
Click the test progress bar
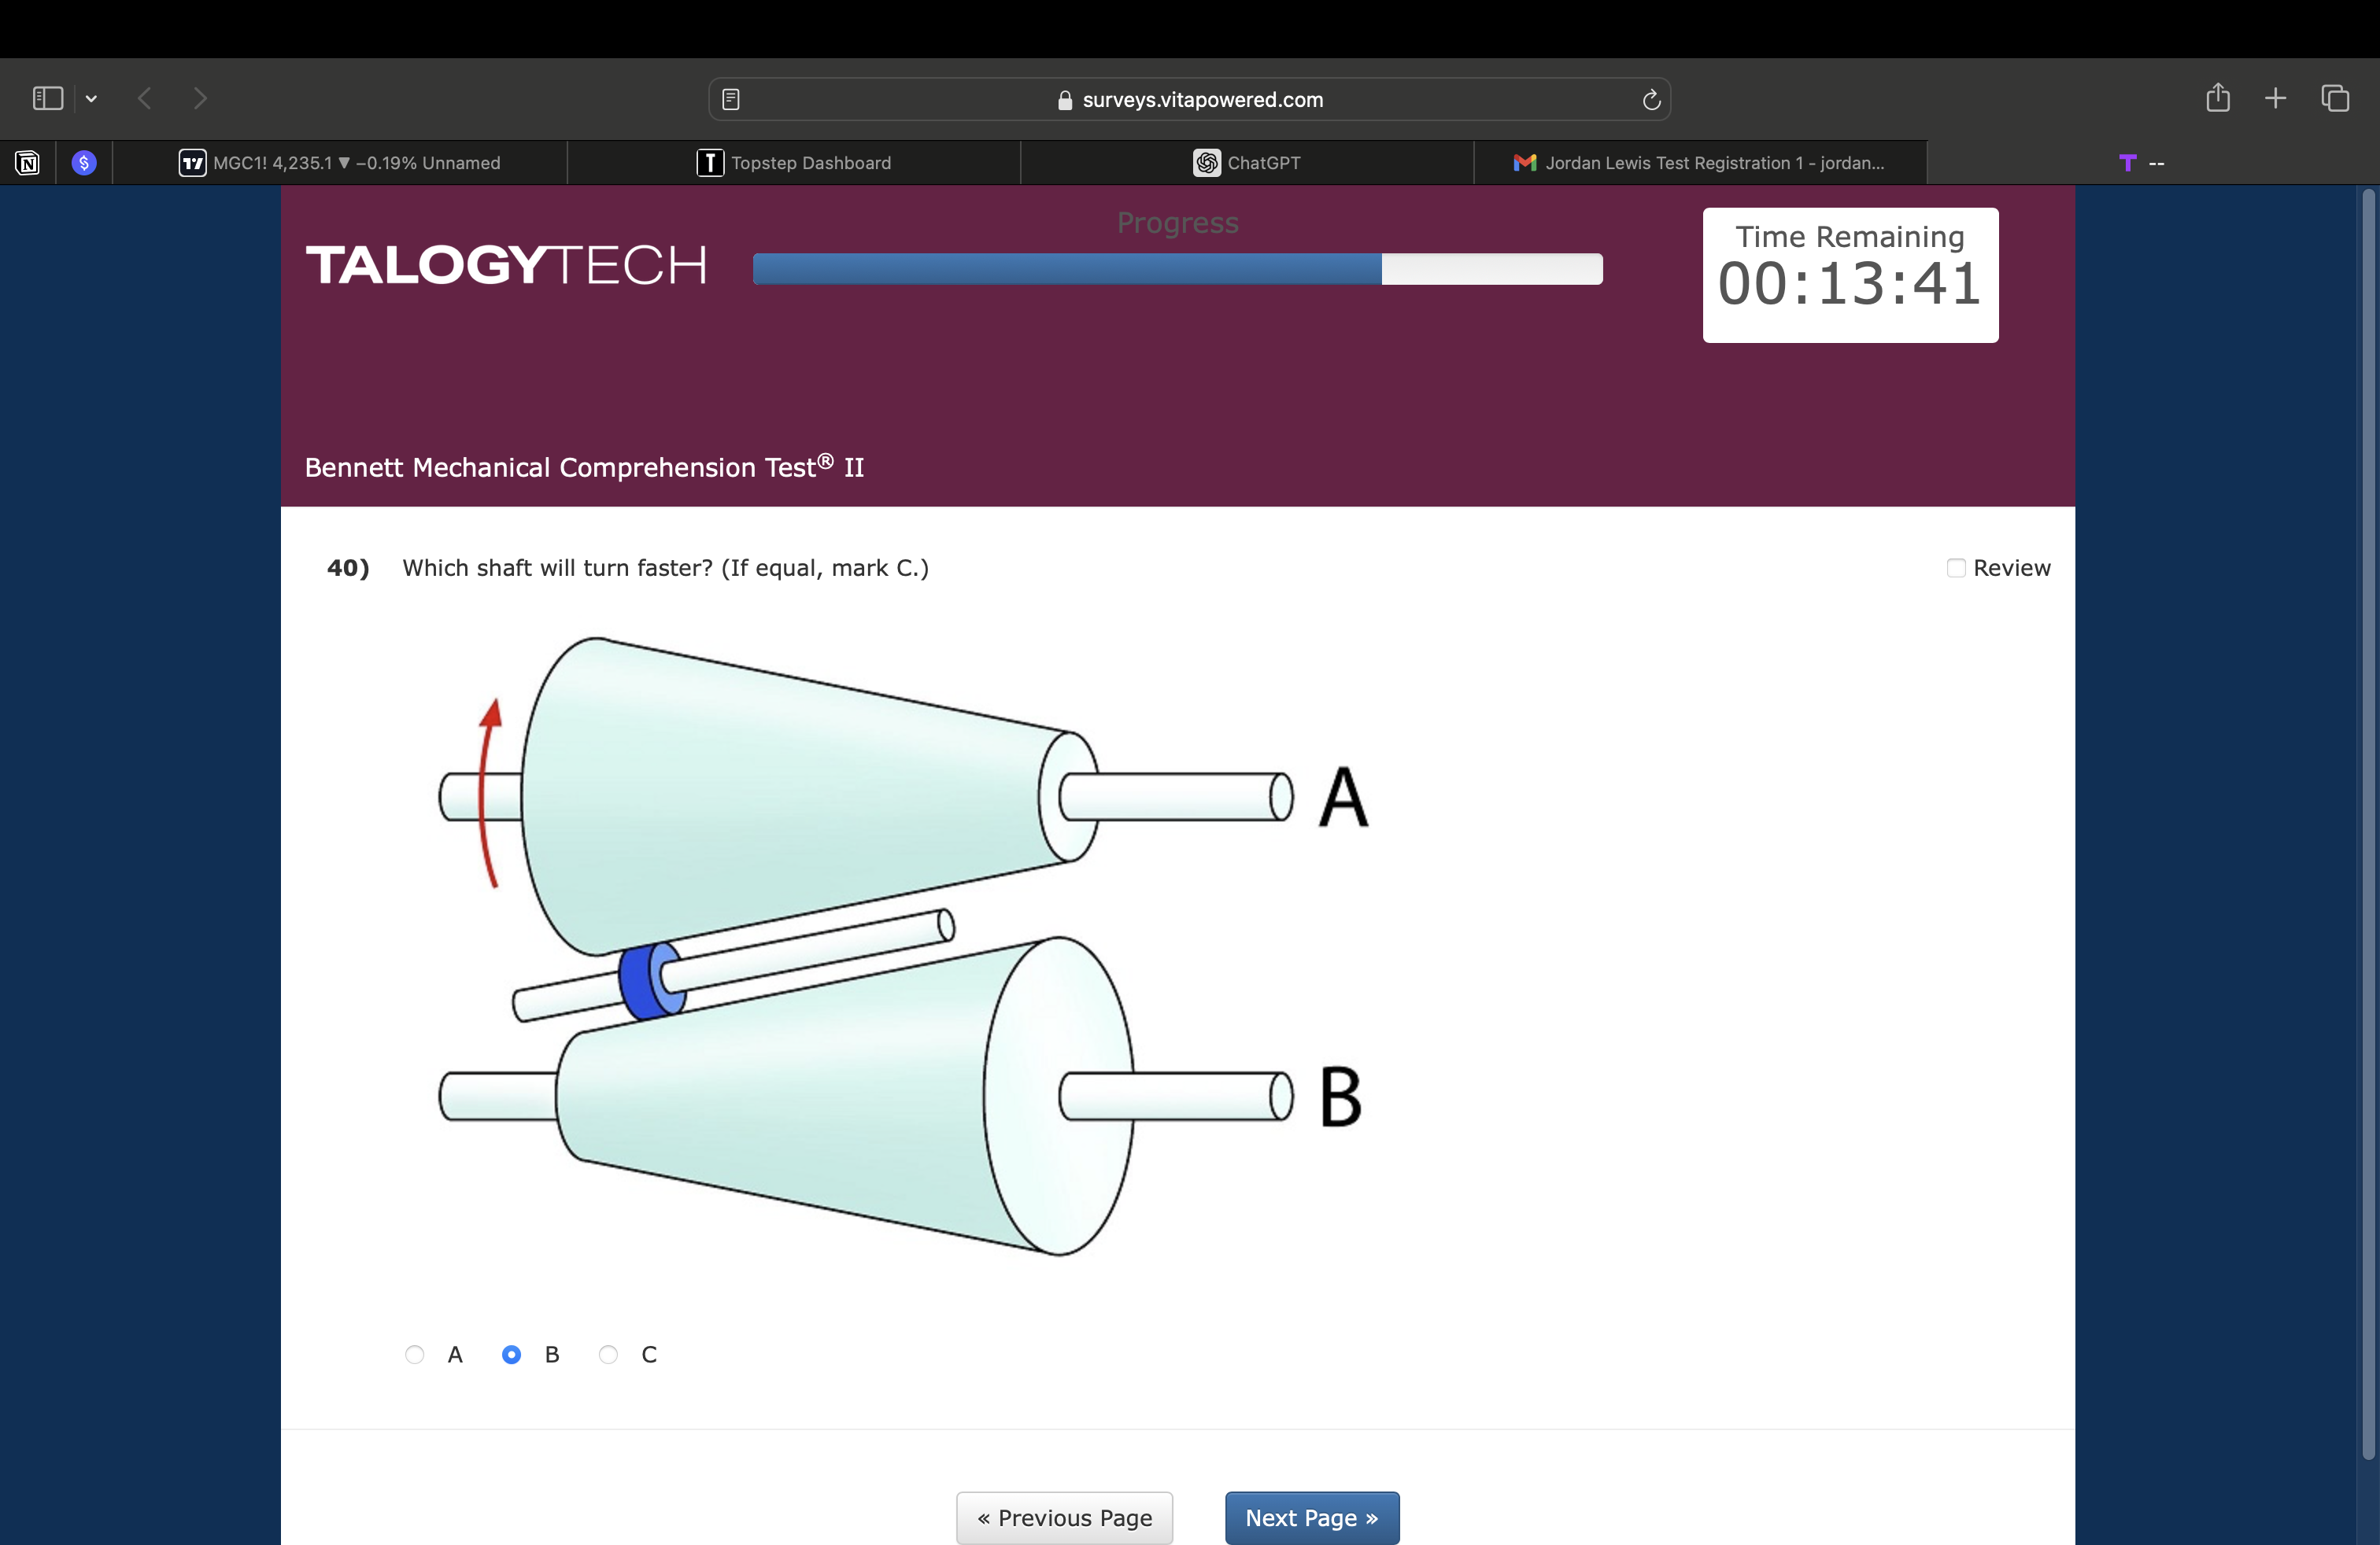tap(1177, 267)
